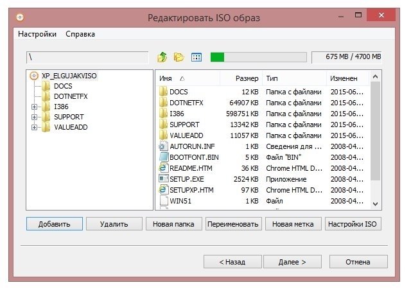The width and height of the screenshot is (411, 294).
Task: Select DOCS label in the tree
Action: (x=63, y=86)
